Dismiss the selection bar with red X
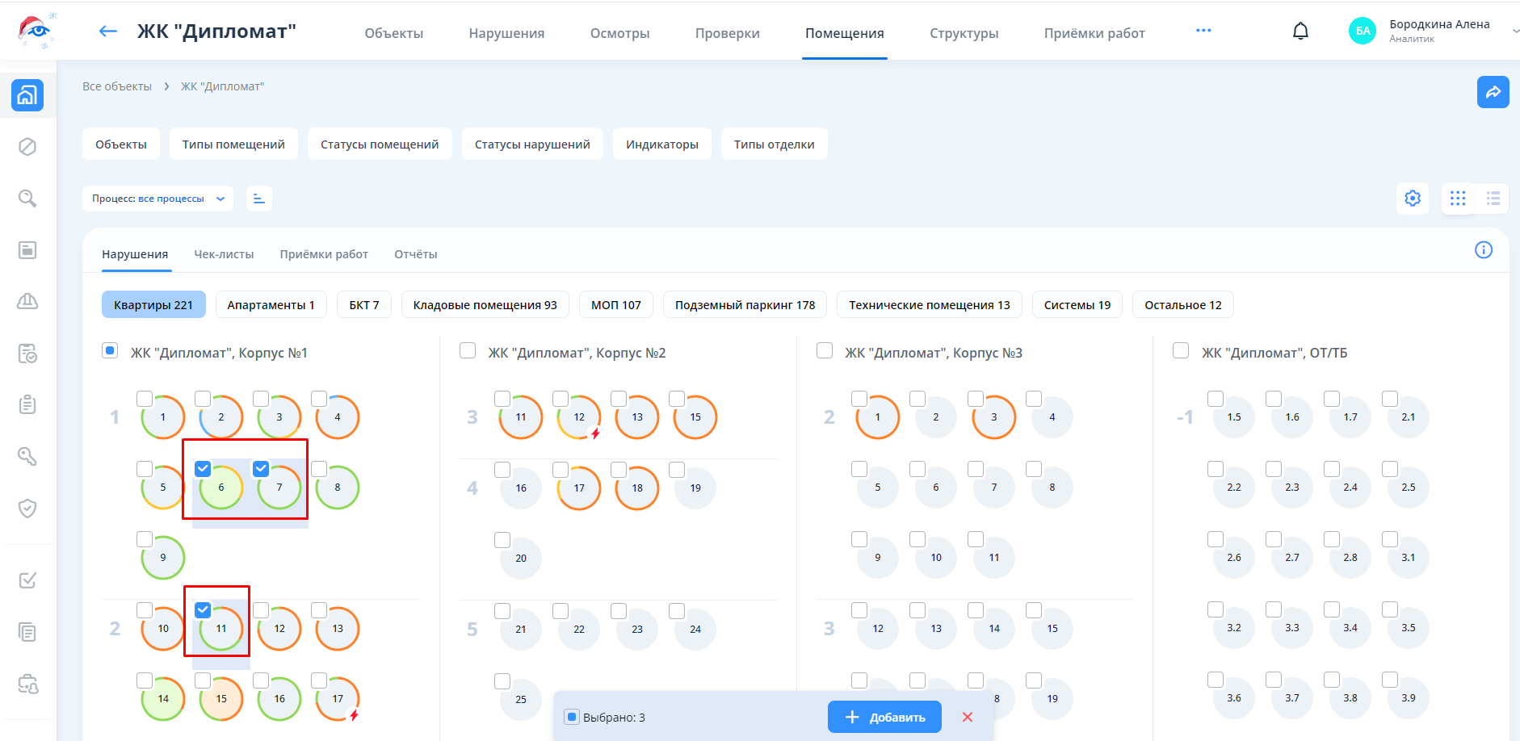1520x741 pixels. pos(968,718)
